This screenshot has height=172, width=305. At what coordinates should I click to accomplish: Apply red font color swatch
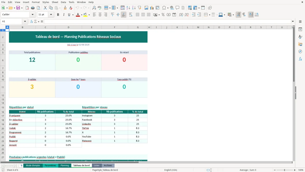coord(78,15)
